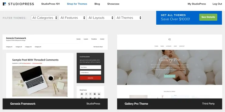This screenshot has height=112, width=225.
Task: Click Sample in Genesis preview nav
Action: (x=78, y=39)
